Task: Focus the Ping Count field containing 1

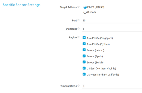Action: (x=112, y=29)
